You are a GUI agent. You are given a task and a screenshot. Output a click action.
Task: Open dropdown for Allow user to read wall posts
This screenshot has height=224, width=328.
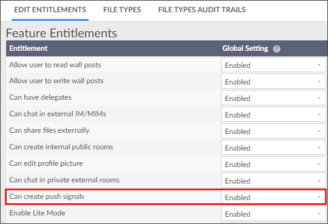[274, 65]
